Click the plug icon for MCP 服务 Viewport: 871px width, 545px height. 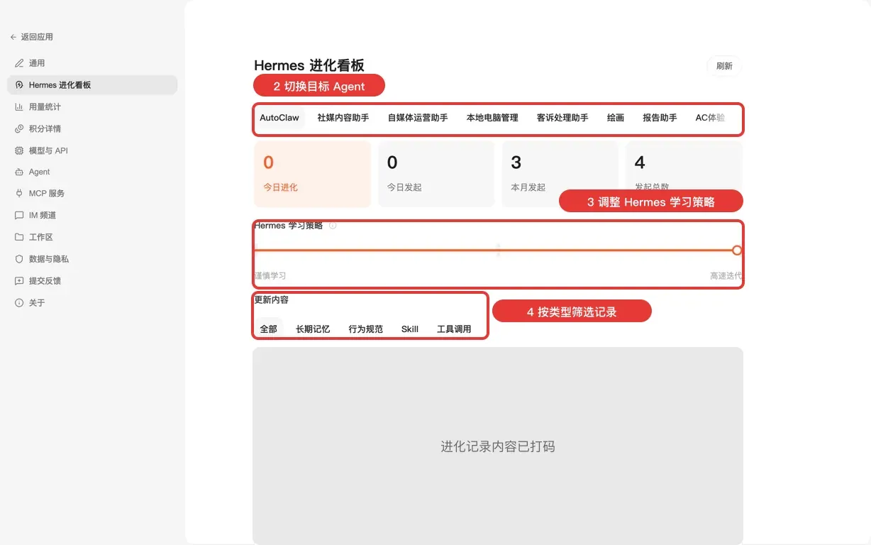(x=19, y=193)
